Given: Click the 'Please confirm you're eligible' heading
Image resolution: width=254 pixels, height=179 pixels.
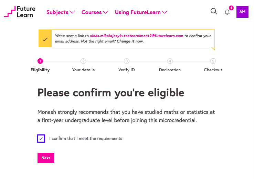Looking at the screenshot, I should click(x=111, y=93).
